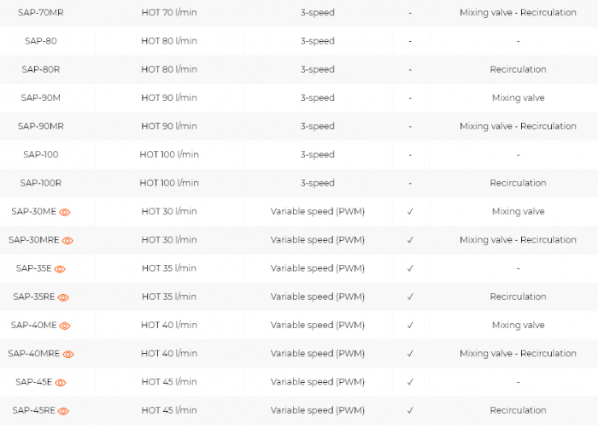Preview SAP-40ME using its eye icon

click(64, 326)
